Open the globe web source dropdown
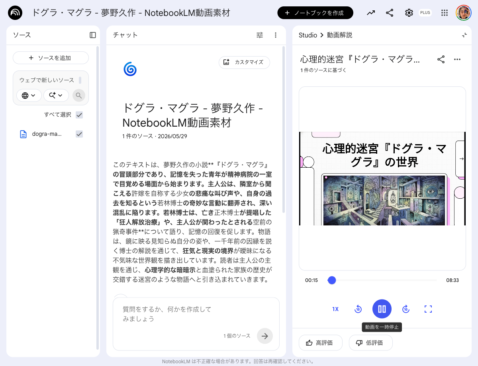 click(29, 95)
